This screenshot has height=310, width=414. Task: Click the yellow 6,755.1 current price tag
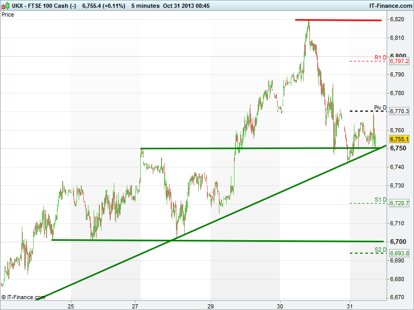(x=399, y=139)
